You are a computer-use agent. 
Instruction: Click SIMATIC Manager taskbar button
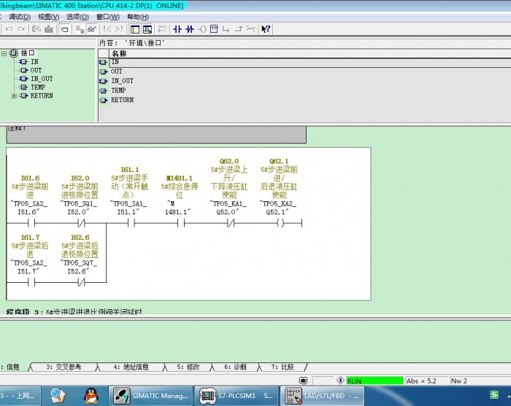click(151, 395)
